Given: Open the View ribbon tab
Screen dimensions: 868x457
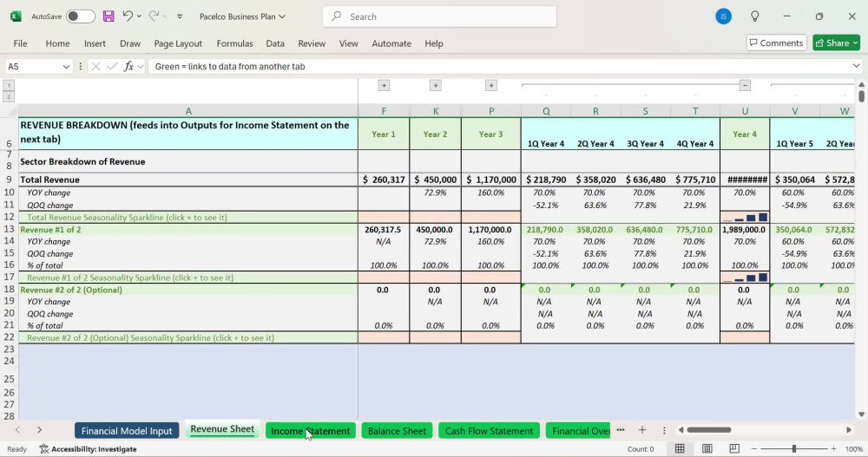Looking at the screenshot, I should tap(349, 43).
